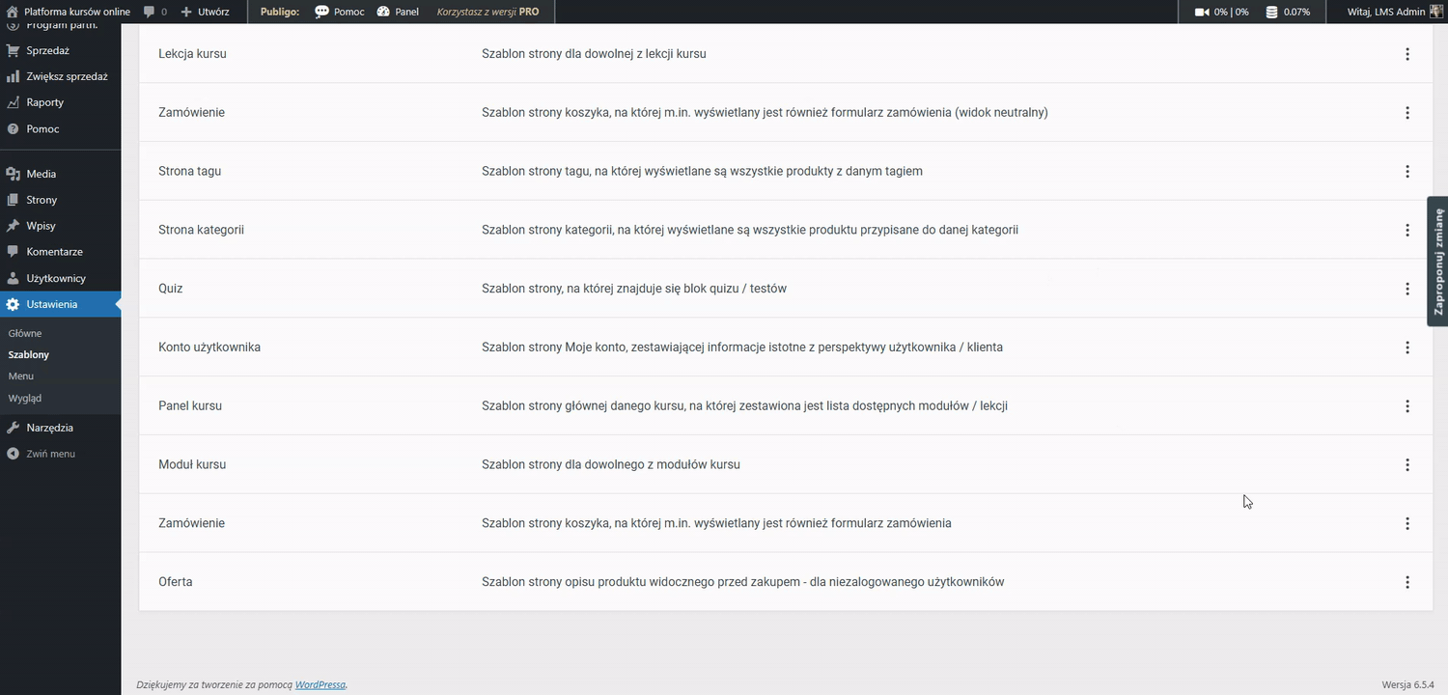
Task: Click the Wersja 6.5.4 footer text
Action: pos(1407,684)
